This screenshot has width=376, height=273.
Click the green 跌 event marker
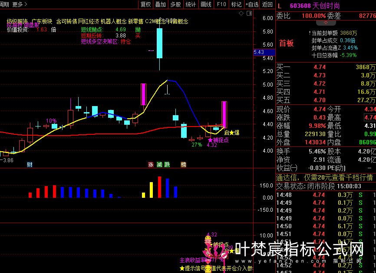pyautogui.click(x=167, y=164)
